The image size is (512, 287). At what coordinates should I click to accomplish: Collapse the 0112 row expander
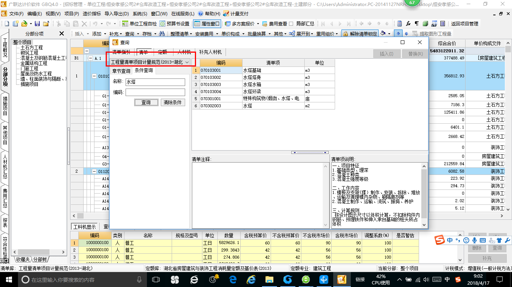[94, 171]
